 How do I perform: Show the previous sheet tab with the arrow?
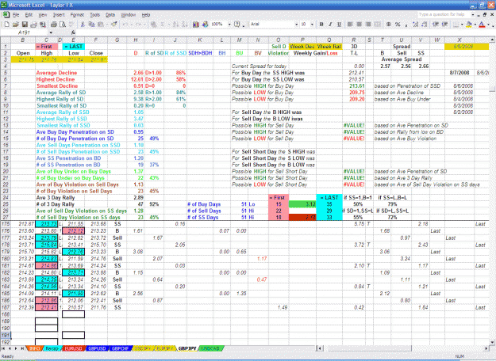click(x=10, y=348)
